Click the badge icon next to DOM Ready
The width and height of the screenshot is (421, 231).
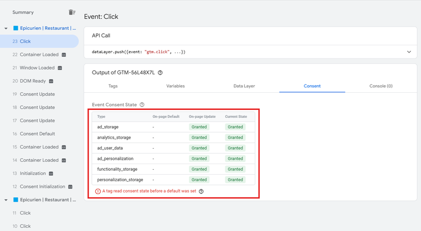51,81
